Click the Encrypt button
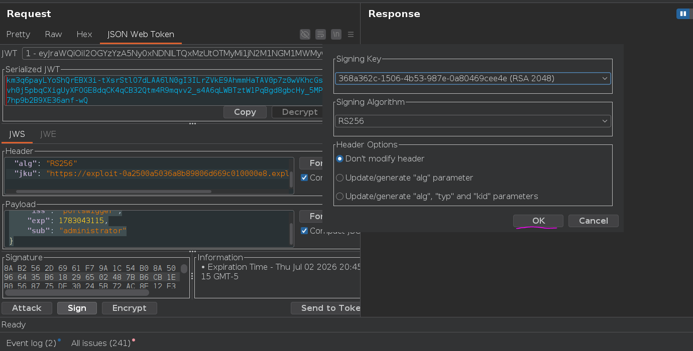 point(130,308)
